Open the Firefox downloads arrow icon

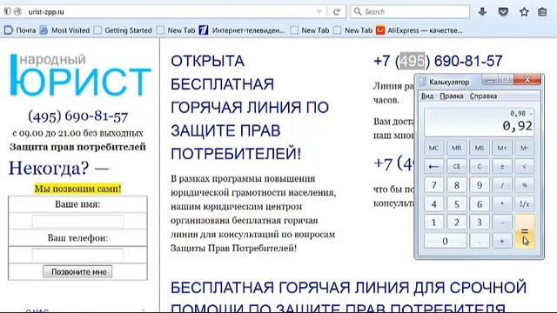(x=482, y=11)
